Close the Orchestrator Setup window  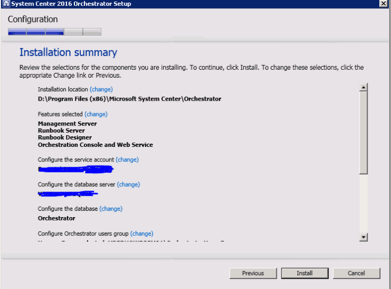(x=384, y=4)
